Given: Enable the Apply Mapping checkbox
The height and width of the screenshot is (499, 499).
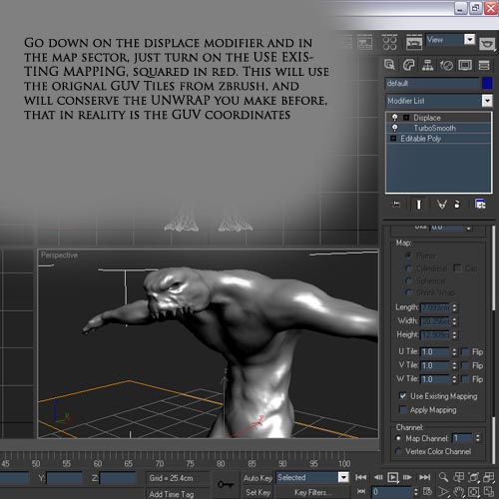Looking at the screenshot, I should click(403, 409).
